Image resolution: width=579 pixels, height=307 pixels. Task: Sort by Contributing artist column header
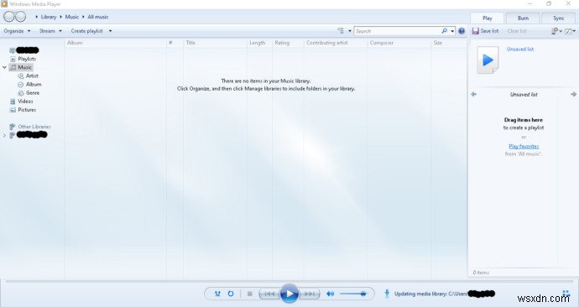(336, 43)
